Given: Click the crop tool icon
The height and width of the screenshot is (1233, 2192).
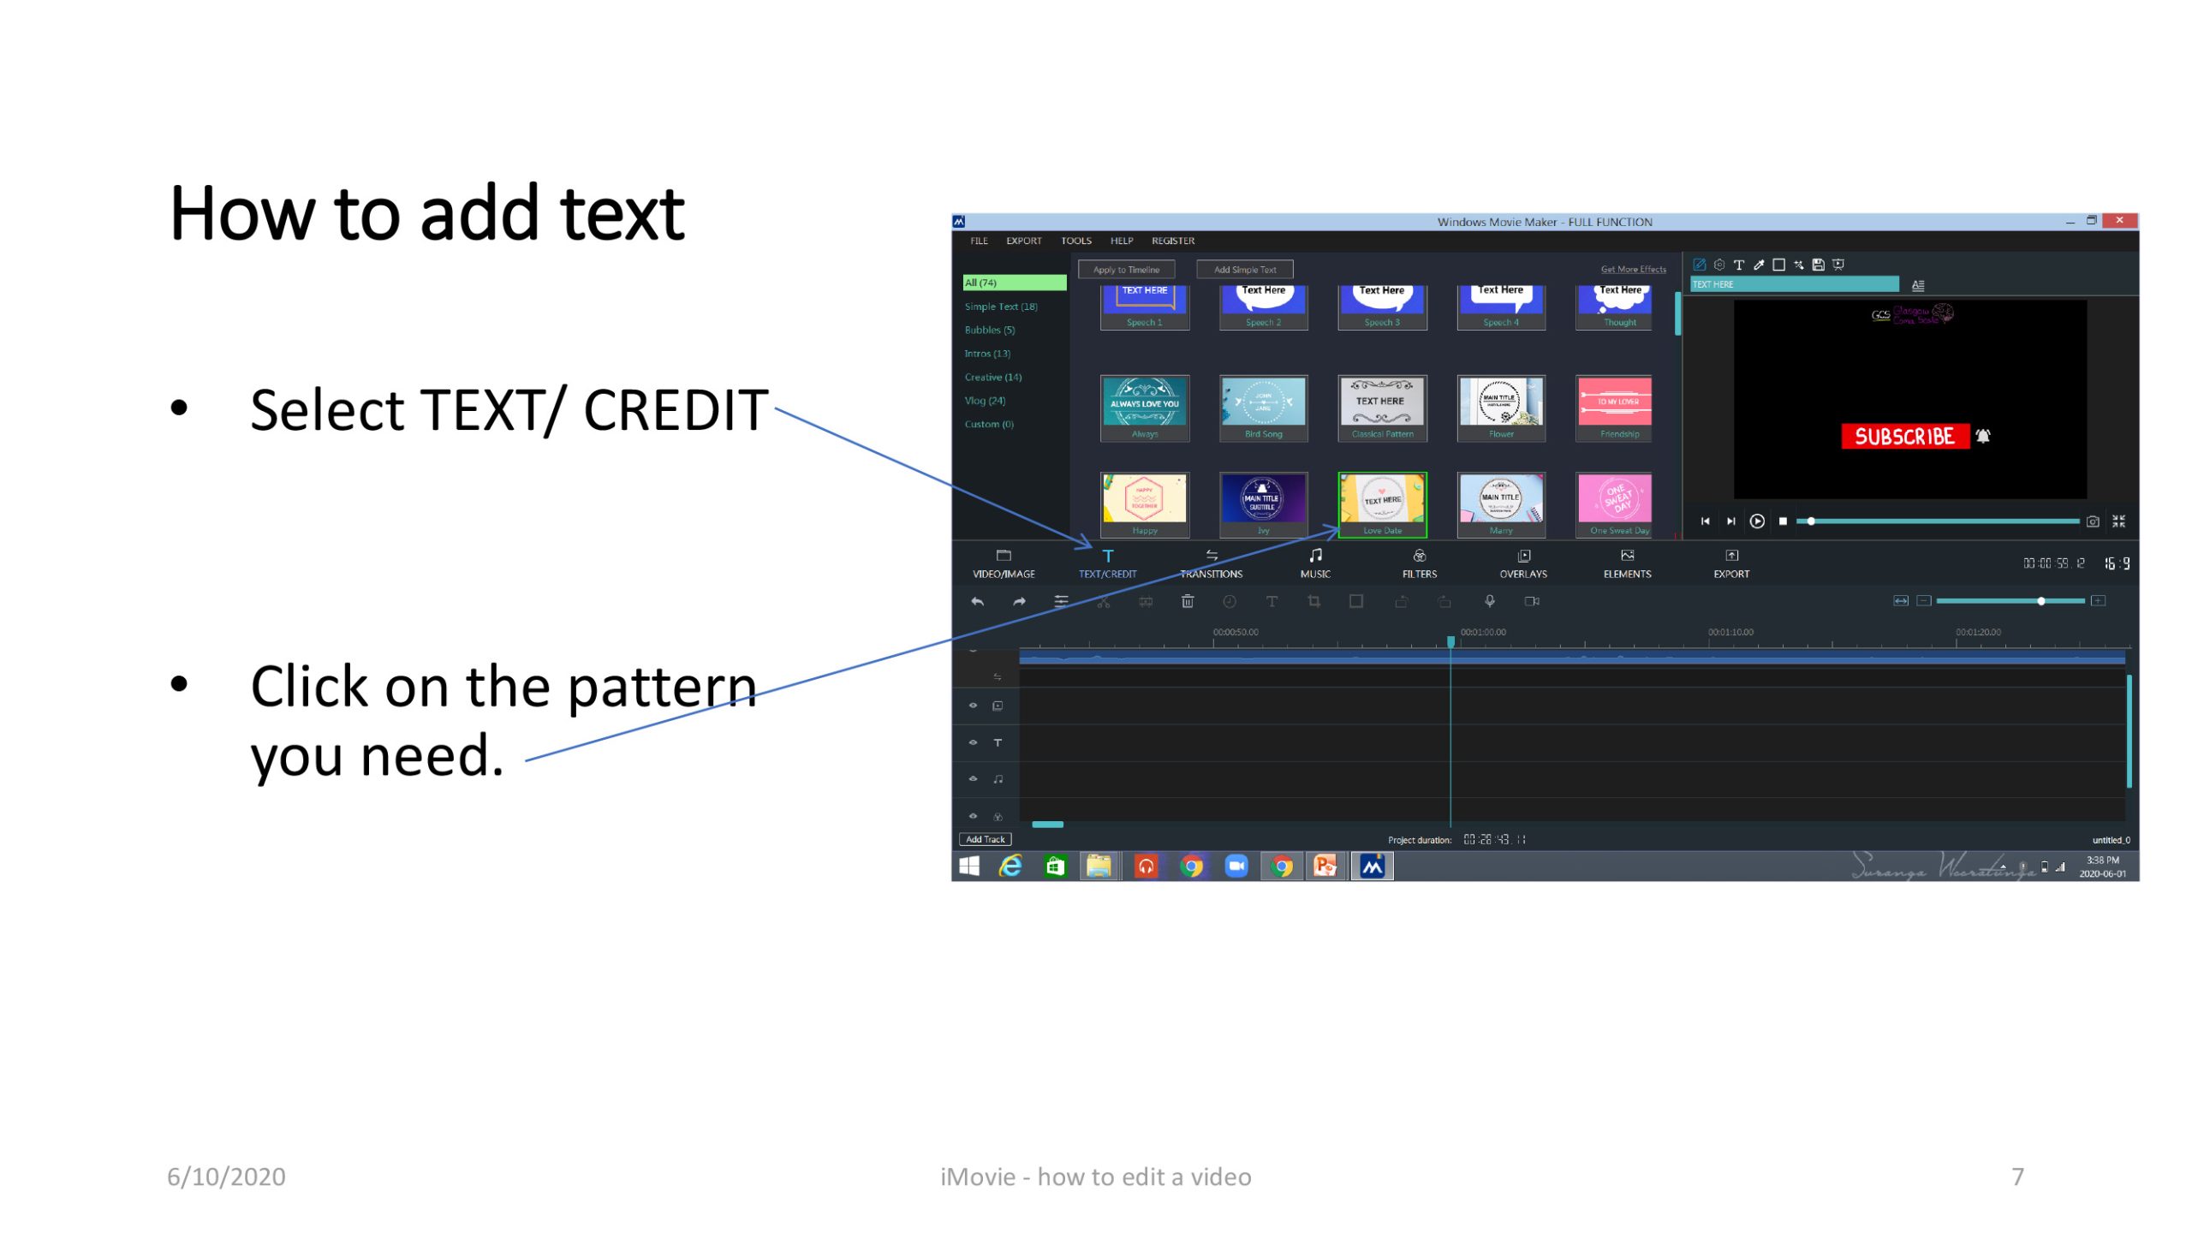Looking at the screenshot, I should (1313, 601).
